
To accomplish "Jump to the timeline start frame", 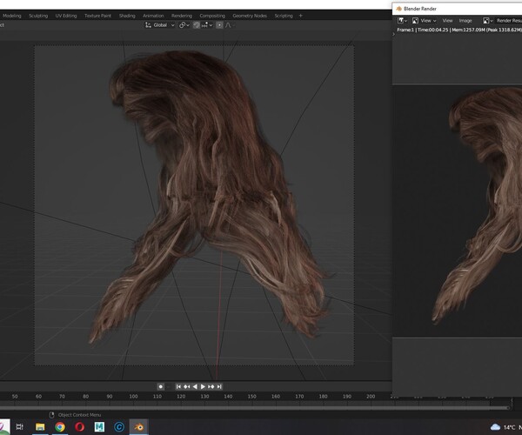I will (178, 387).
